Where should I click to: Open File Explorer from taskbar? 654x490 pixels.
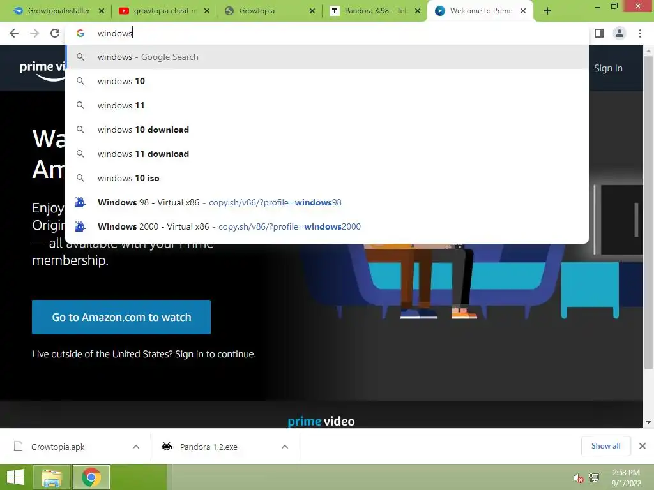point(52,477)
